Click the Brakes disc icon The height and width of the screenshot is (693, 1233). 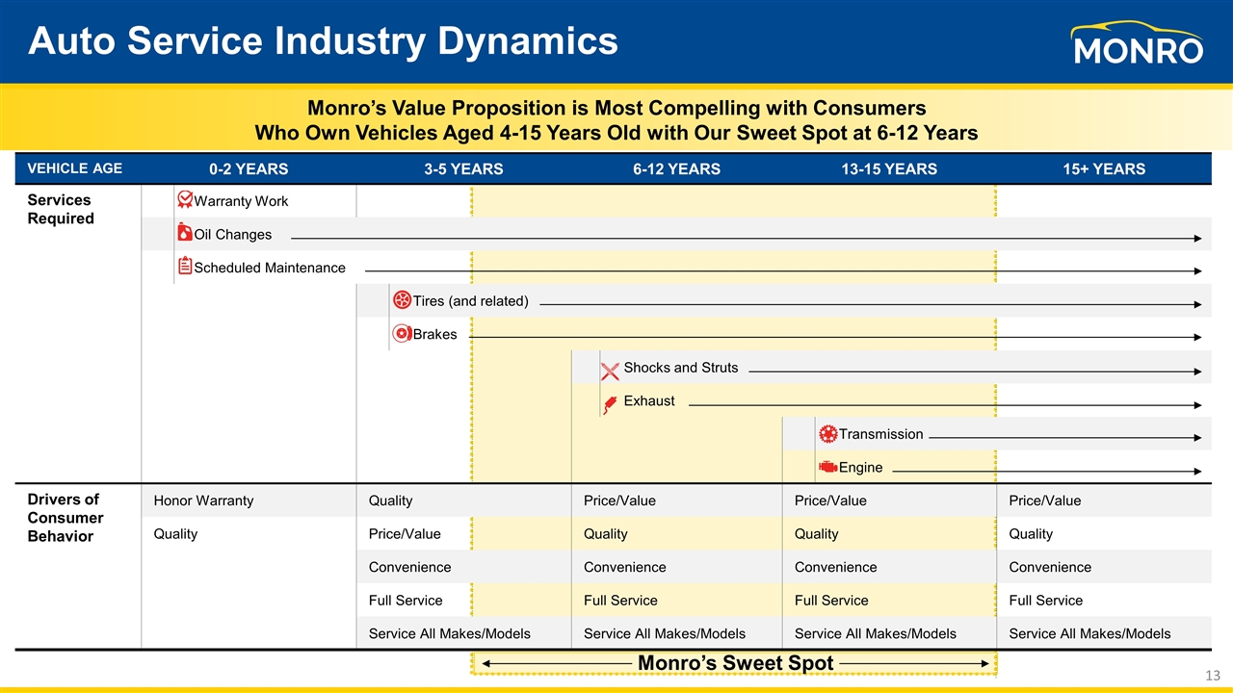click(403, 333)
